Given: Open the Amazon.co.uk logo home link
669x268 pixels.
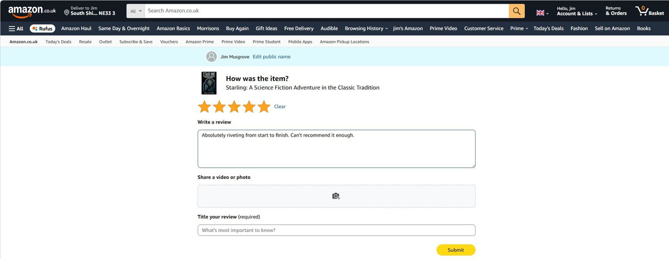Looking at the screenshot, I should coord(32,11).
